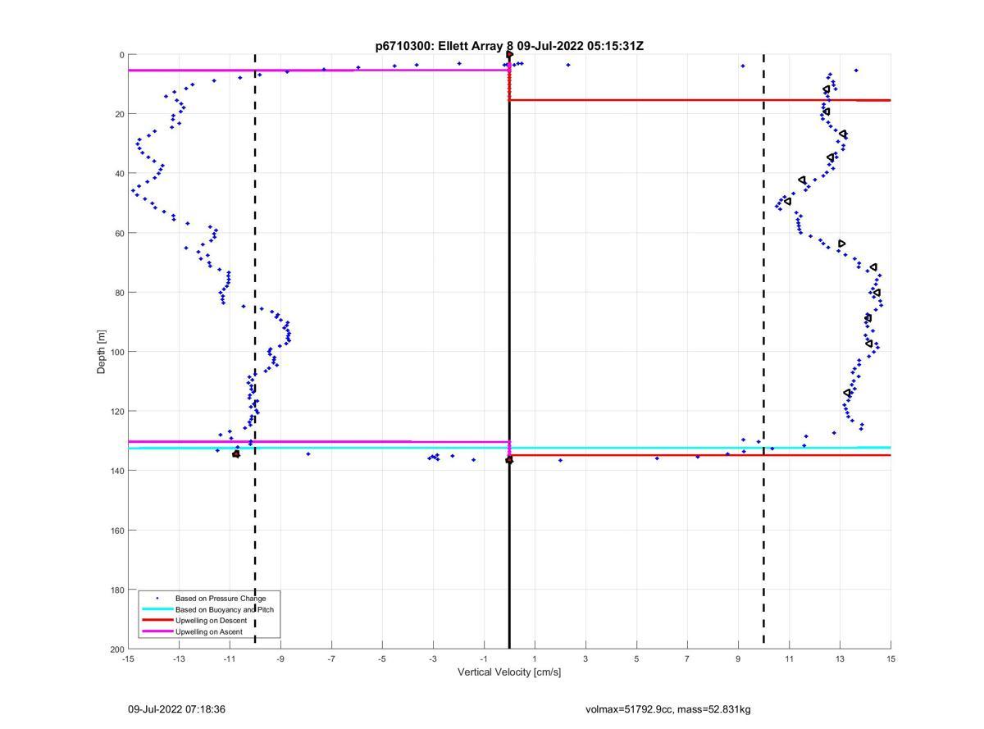Image resolution: width=984 pixels, height=729 pixels.
Task: Click the triangle marker near 114 m depth
Action: [x=847, y=393]
